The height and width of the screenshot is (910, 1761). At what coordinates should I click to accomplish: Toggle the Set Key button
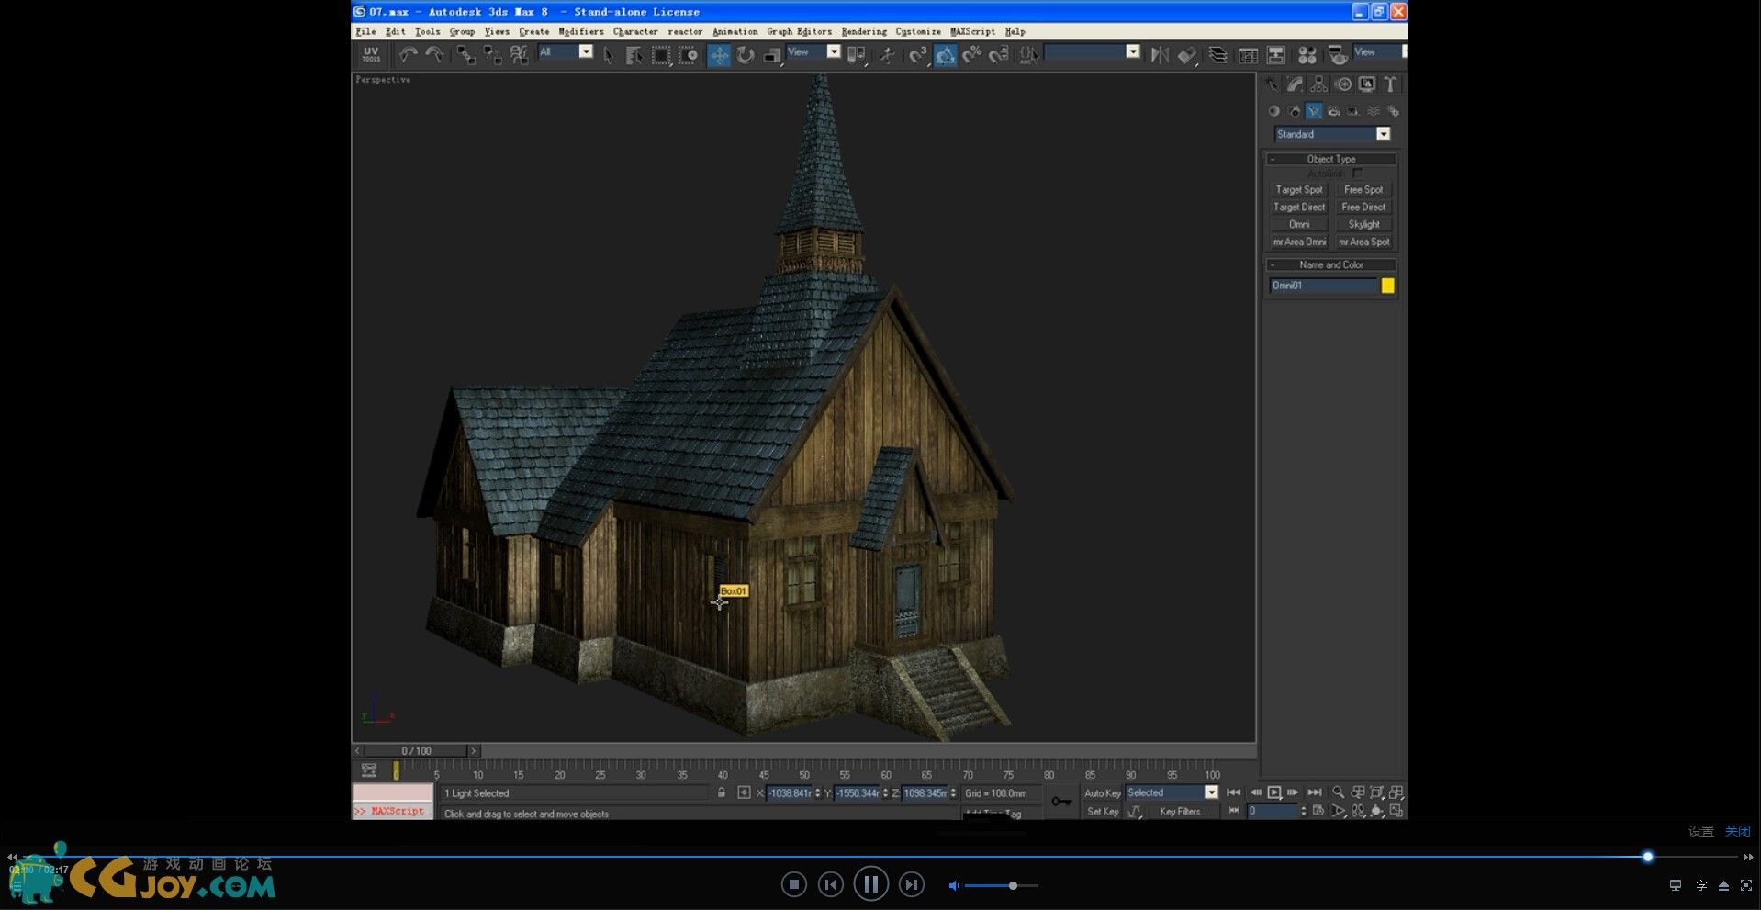pyautogui.click(x=1102, y=812)
